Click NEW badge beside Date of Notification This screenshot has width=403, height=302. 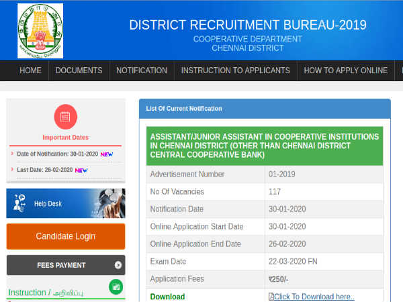pos(107,154)
